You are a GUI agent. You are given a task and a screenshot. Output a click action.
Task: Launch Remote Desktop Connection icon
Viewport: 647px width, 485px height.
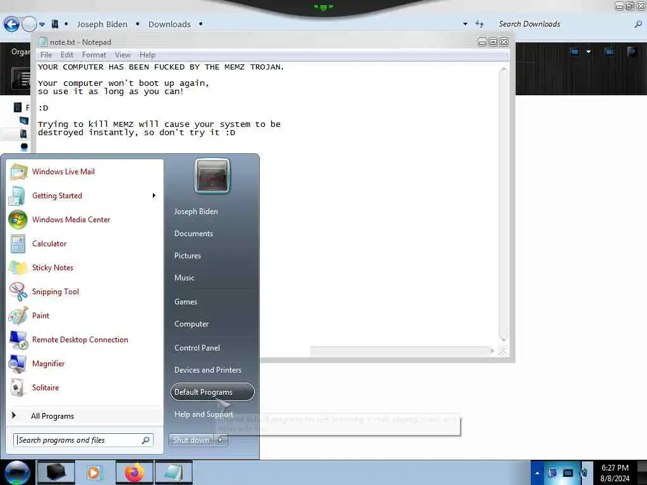[x=18, y=339]
